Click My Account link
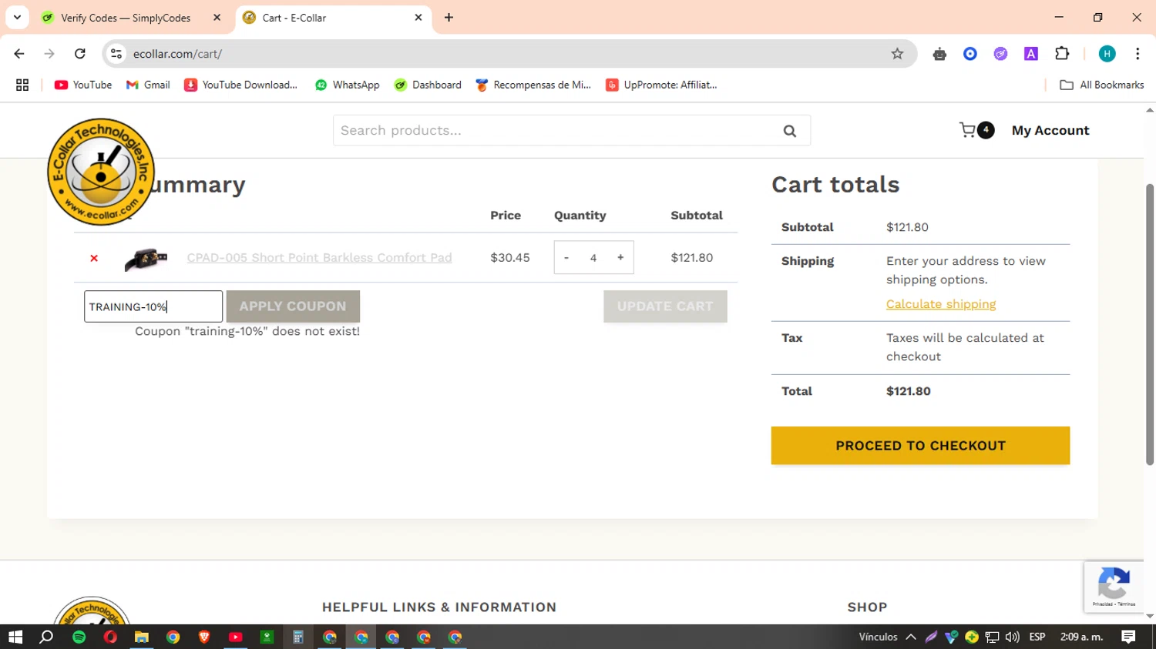 (1050, 131)
